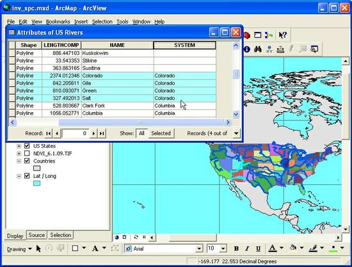Switch to the lower-left Selection tab
The width and height of the screenshot is (352, 267).
tap(61, 235)
